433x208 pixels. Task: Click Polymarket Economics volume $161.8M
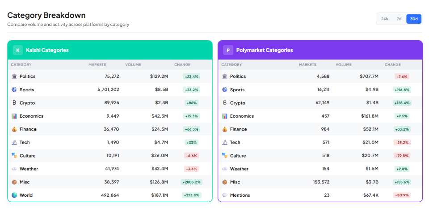coord(370,116)
